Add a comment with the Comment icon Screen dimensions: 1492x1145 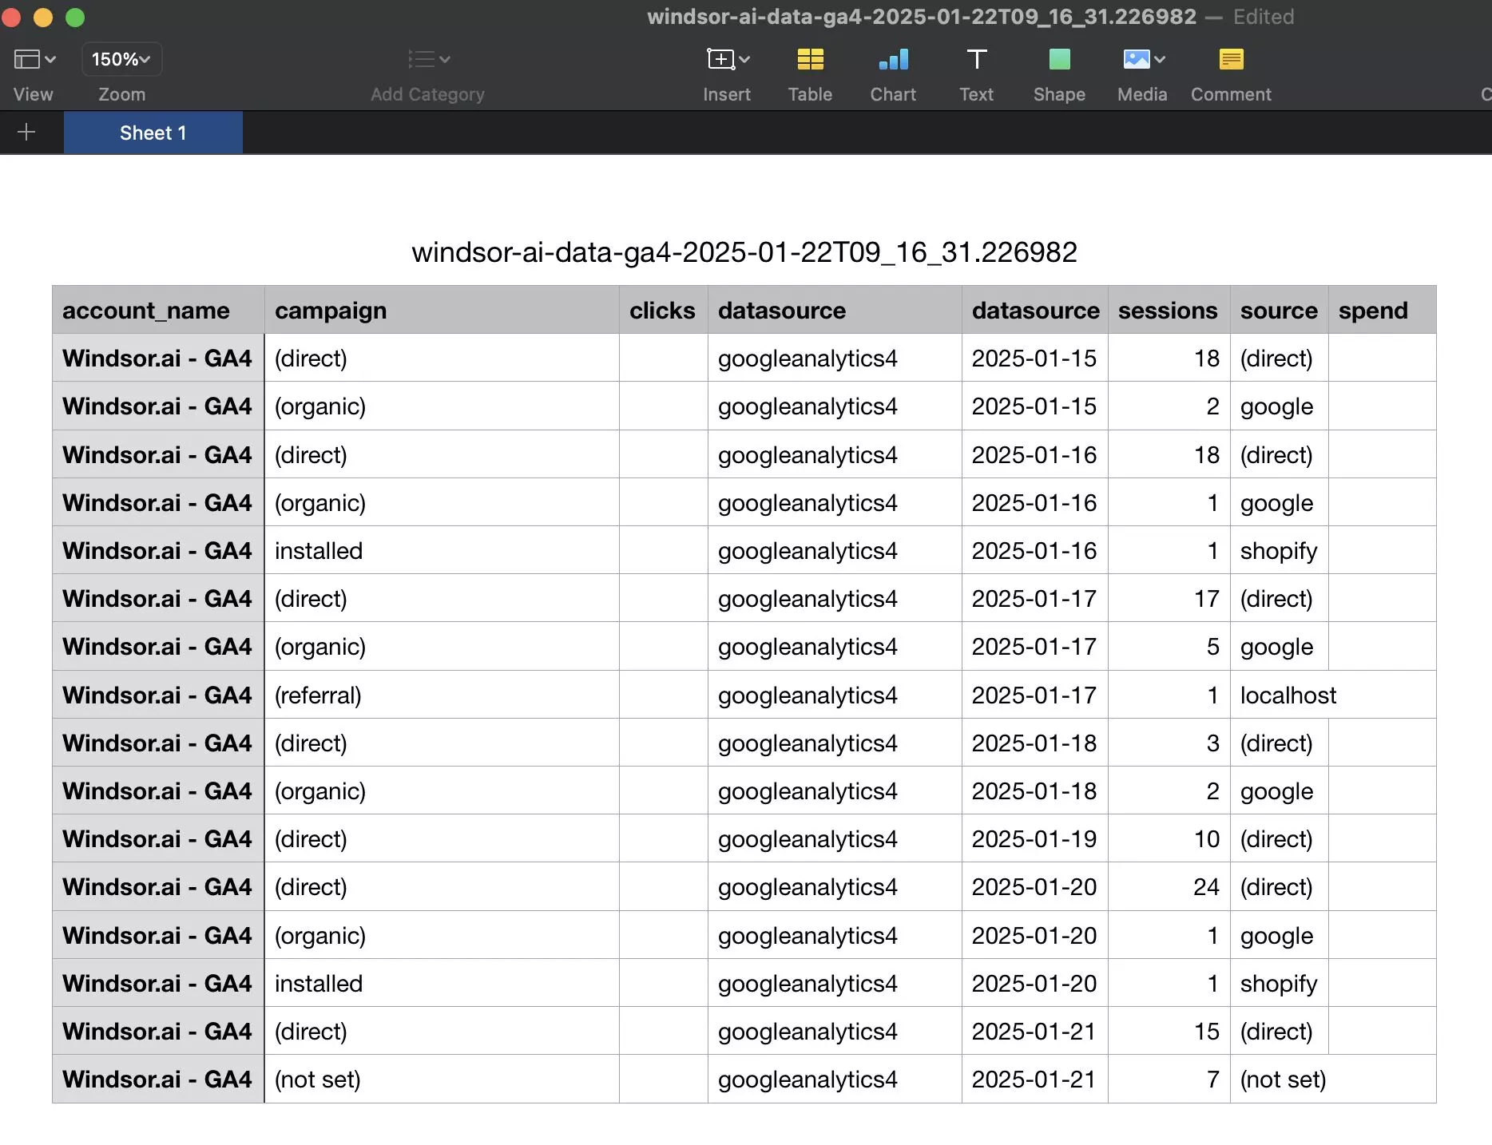click(1231, 59)
